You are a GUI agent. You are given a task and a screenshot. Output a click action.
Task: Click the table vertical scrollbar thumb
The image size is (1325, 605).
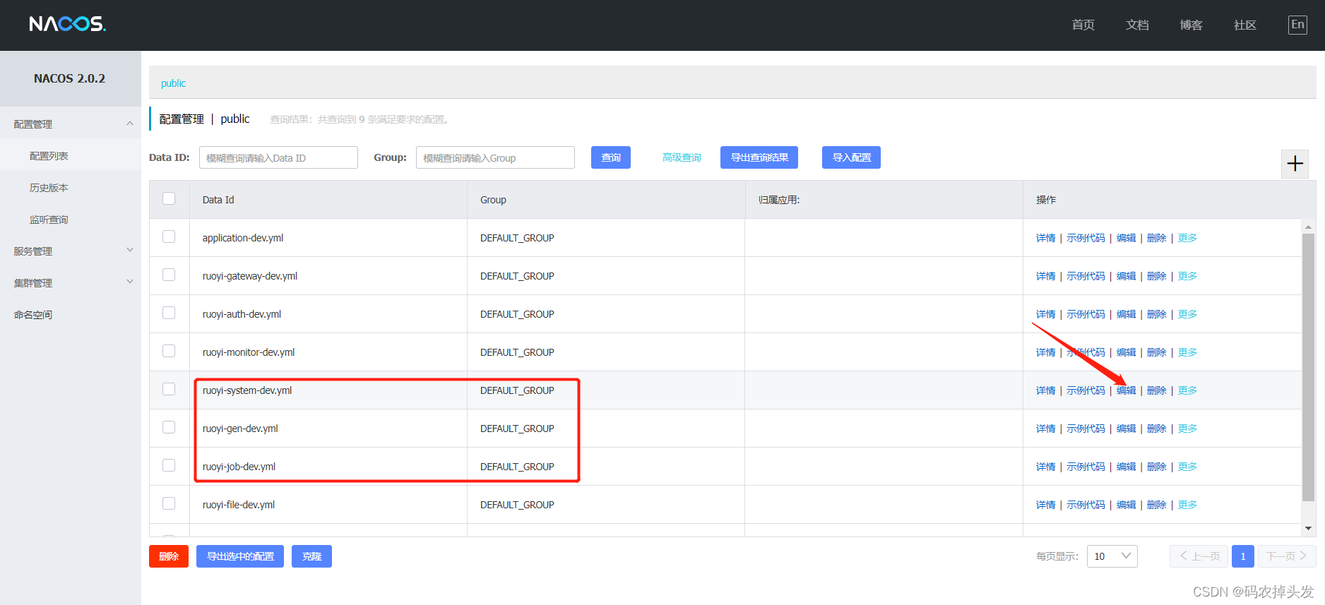click(1308, 367)
